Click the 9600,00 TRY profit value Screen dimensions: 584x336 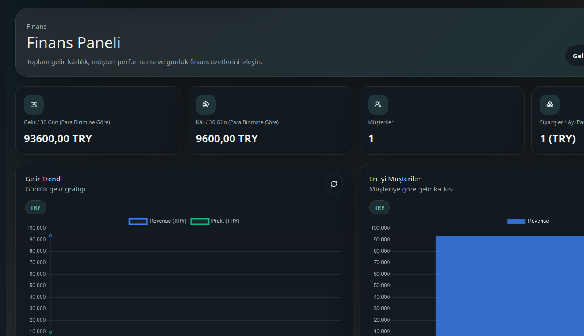pyautogui.click(x=227, y=139)
